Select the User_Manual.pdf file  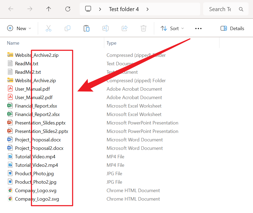(32, 89)
